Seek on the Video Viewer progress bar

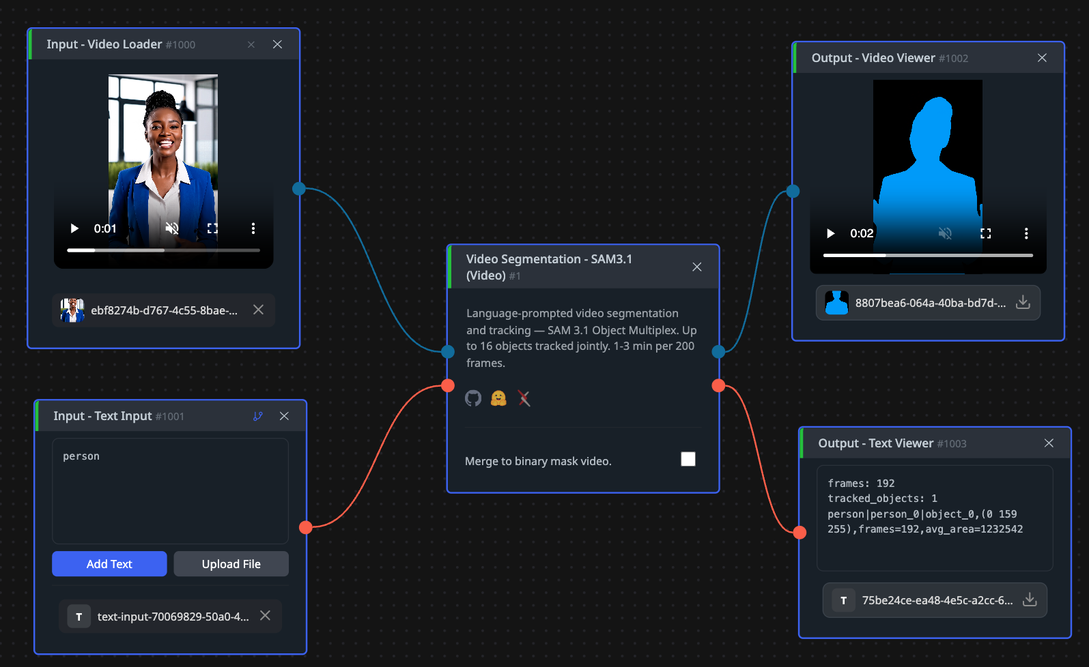(x=928, y=255)
